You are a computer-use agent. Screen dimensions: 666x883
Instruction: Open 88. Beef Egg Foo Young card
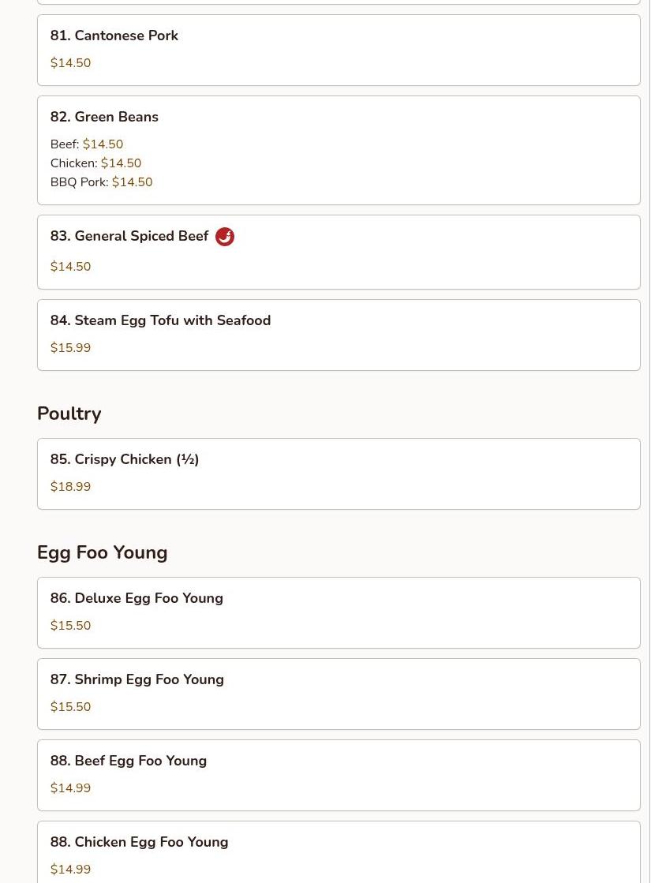pyautogui.click(x=339, y=776)
